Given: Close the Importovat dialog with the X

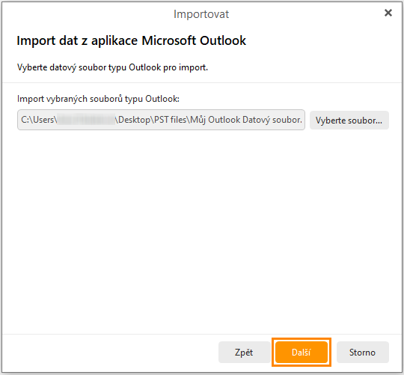Looking at the screenshot, I should click(388, 13).
